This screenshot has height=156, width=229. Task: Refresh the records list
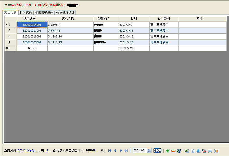click(x=179, y=151)
